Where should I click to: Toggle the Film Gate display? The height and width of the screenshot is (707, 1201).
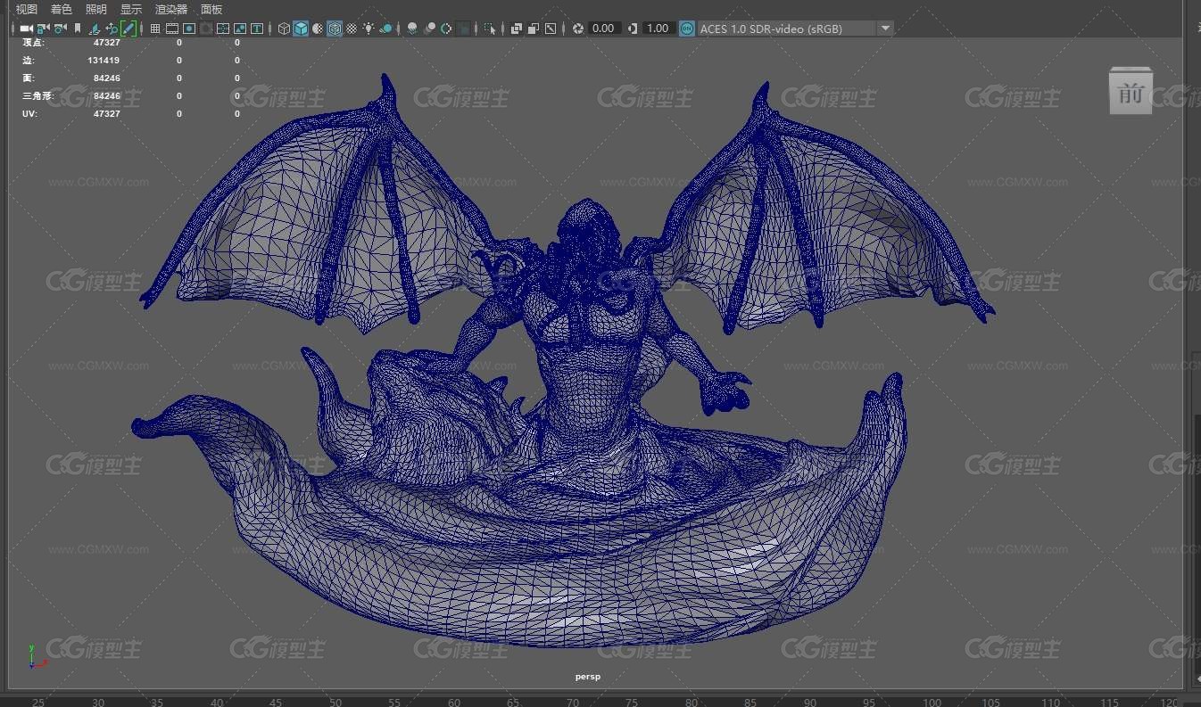coord(172,29)
